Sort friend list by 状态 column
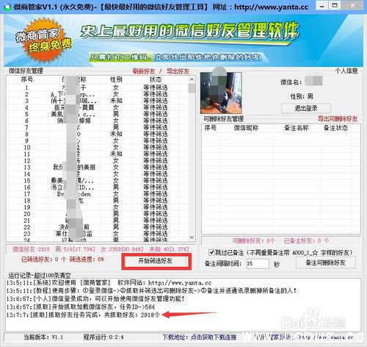This screenshot has width=367, height=347. click(x=156, y=79)
